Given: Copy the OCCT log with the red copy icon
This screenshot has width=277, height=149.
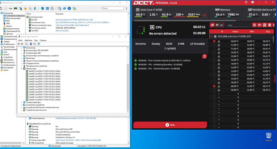Looking at the screenshot, I should (204, 56).
